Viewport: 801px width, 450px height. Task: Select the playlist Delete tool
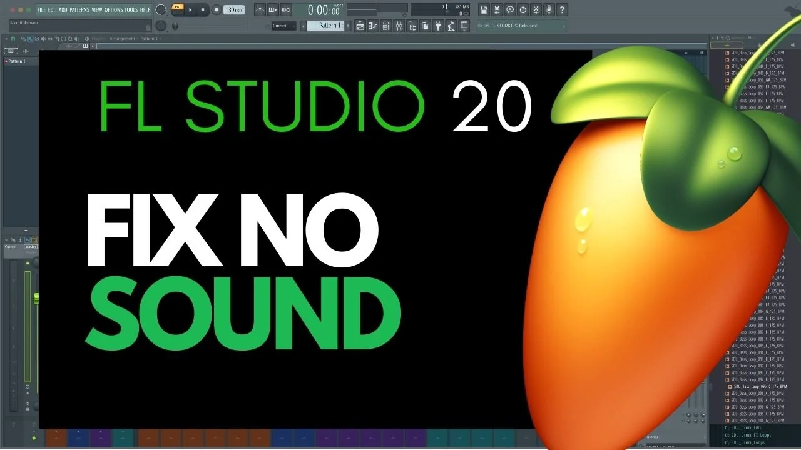[x=37, y=39]
